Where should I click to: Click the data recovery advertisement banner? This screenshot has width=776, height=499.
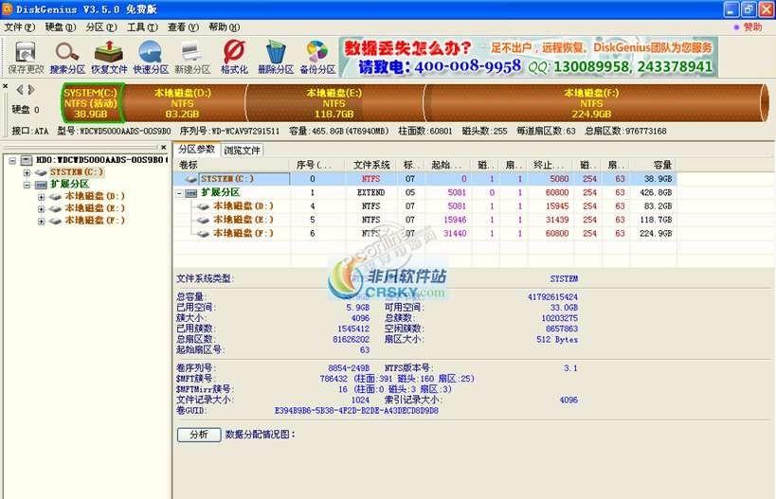coord(529,58)
